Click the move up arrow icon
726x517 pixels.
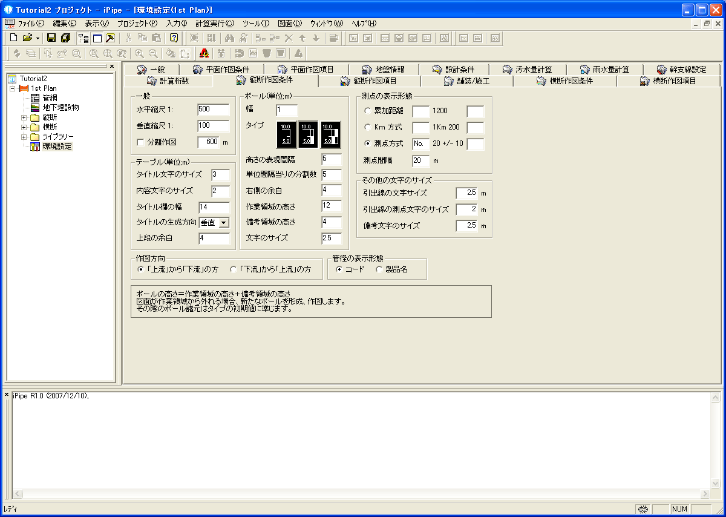pos(302,38)
